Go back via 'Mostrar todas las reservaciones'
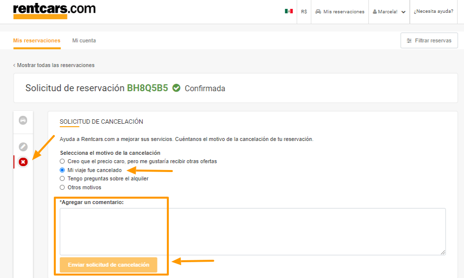The width and height of the screenshot is (464, 278). coord(54,65)
